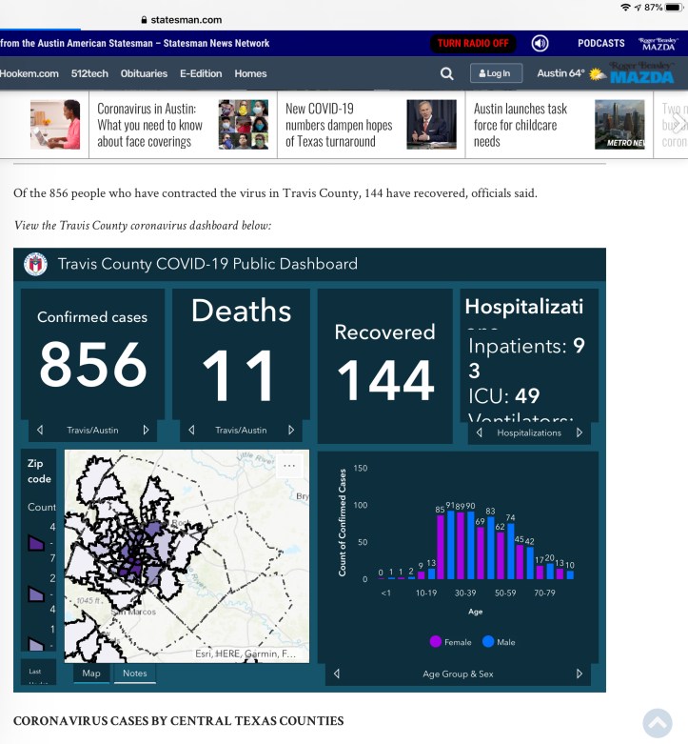Click Travis County seal logo
688x744 pixels.
coord(35,264)
